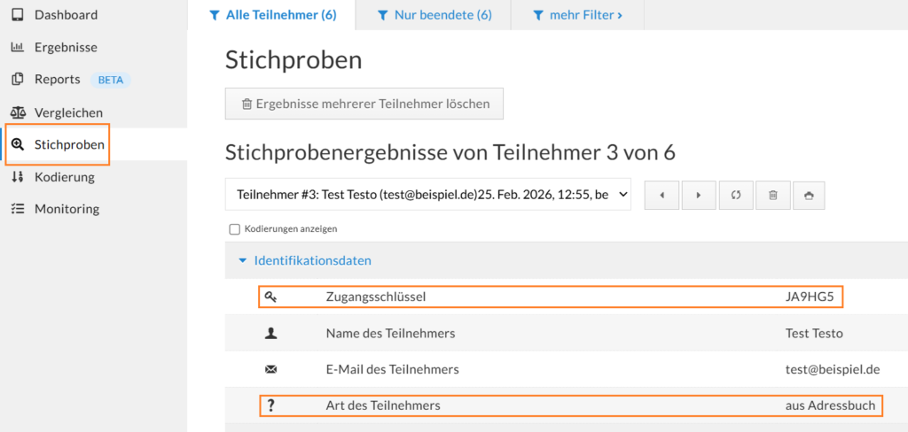Click the person icon beside Name des Teilnehmers
Screen dimensions: 908x432
point(271,334)
